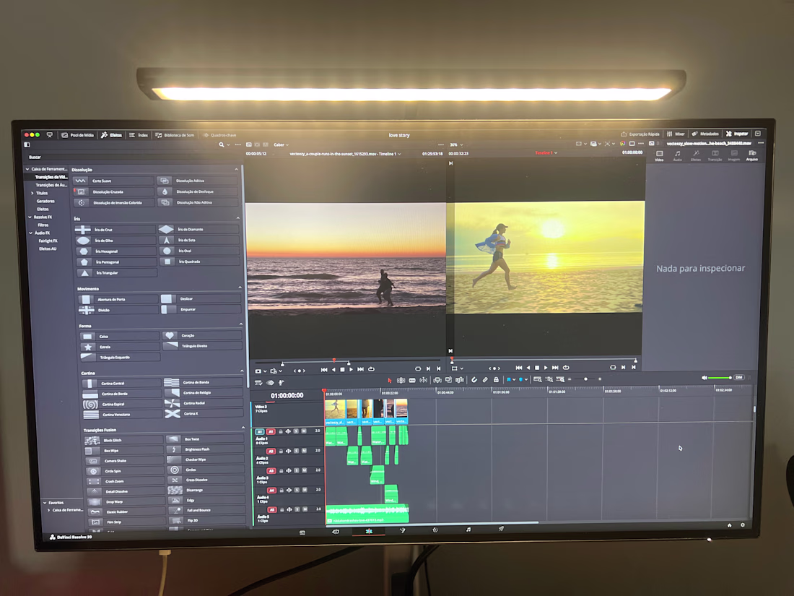Open project settings gear icon
Screen dimensions: 794x596
pos(742,525)
